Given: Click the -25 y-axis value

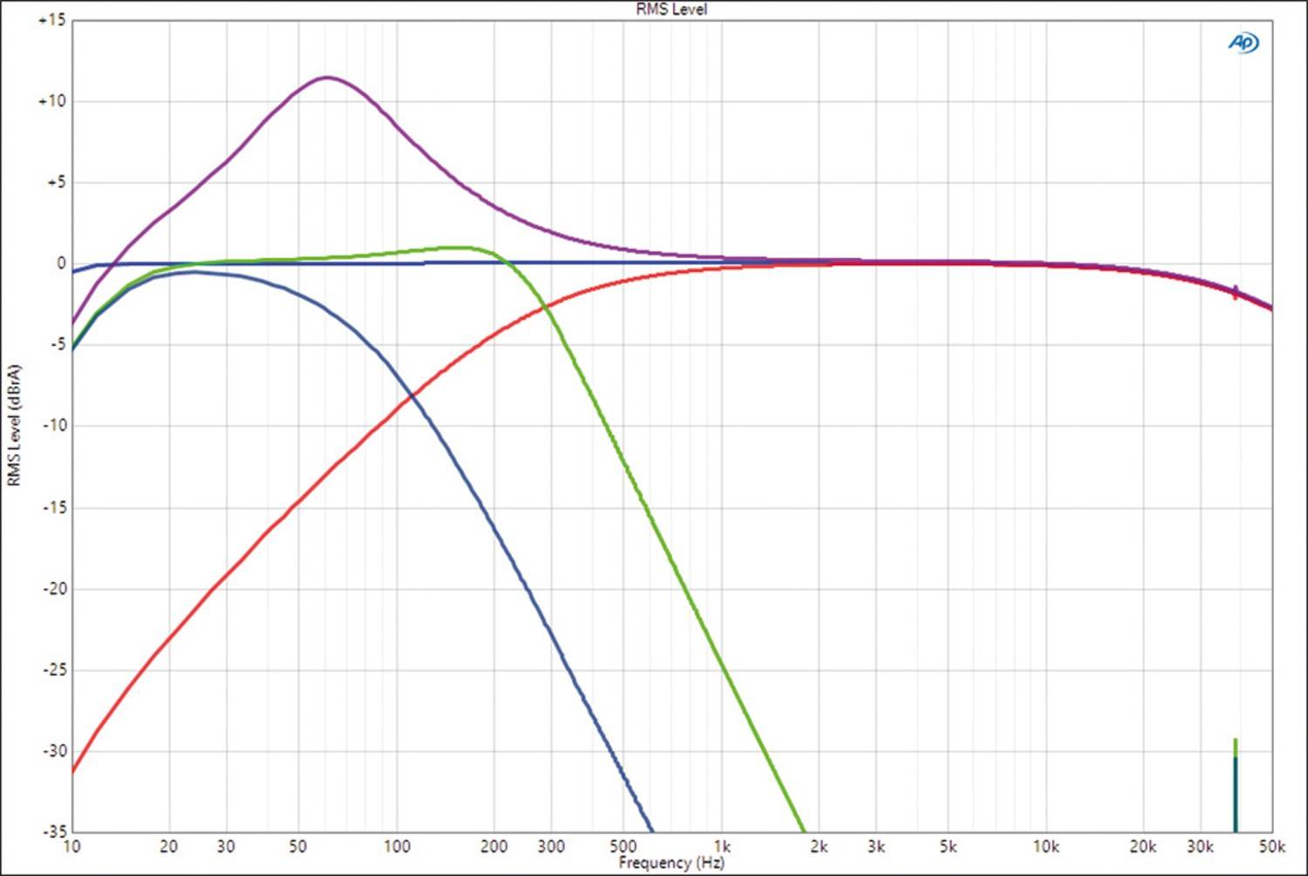Looking at the screenshot, I should coord(53,669).
